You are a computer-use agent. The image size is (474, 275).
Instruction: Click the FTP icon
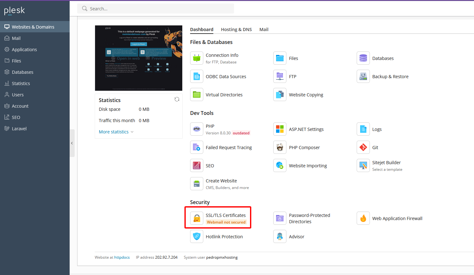point(280,76)
